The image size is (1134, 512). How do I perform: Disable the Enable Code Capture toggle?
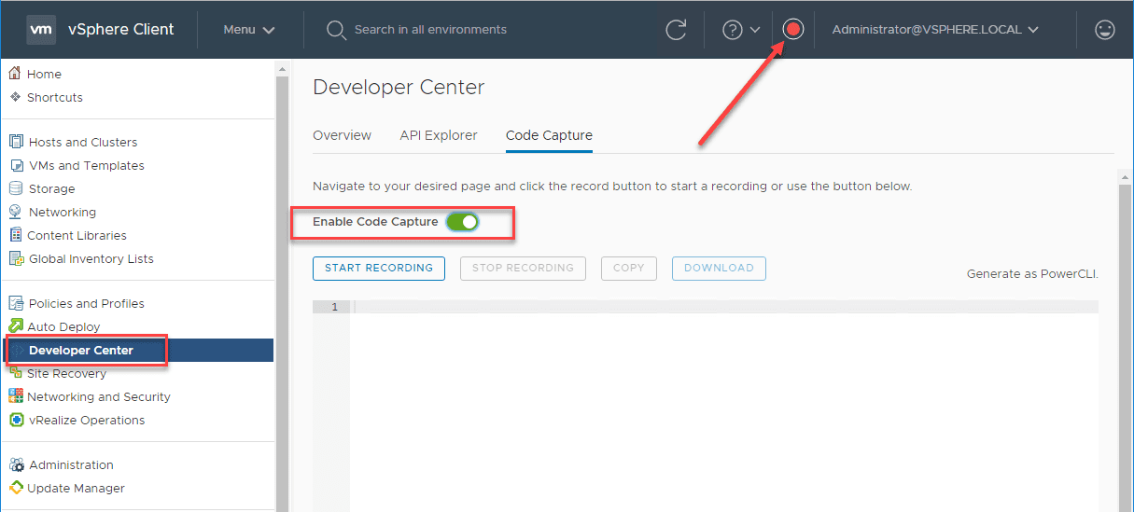point(462,222)
